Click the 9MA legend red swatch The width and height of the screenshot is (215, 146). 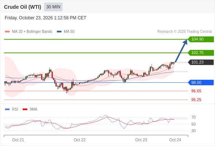click(25, 109)
